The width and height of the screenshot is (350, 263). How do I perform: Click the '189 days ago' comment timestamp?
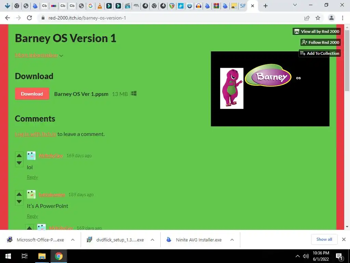(81, 195)
